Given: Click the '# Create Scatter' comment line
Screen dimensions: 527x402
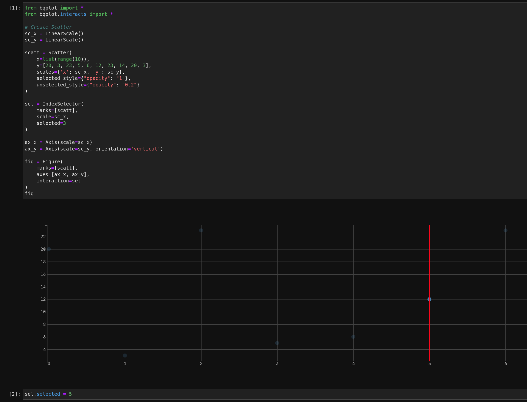Looking at the screenshot, I should point(48,27).
